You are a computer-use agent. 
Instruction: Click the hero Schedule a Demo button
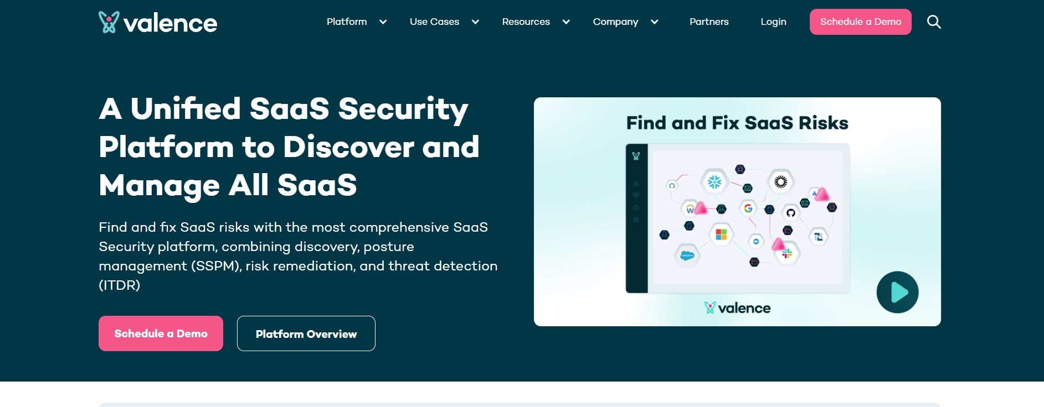coord(161,333)
